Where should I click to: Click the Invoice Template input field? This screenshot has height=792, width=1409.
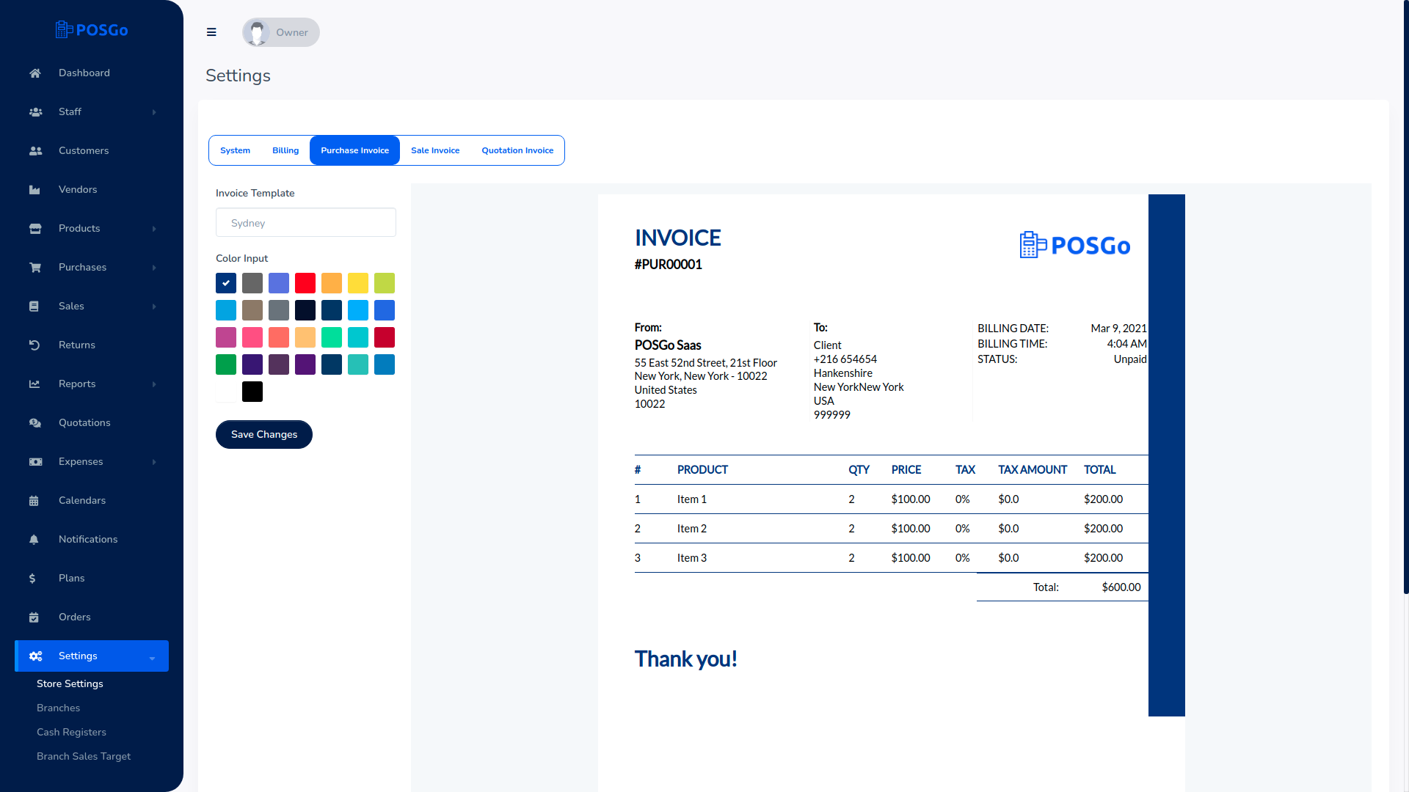[305, 224]
